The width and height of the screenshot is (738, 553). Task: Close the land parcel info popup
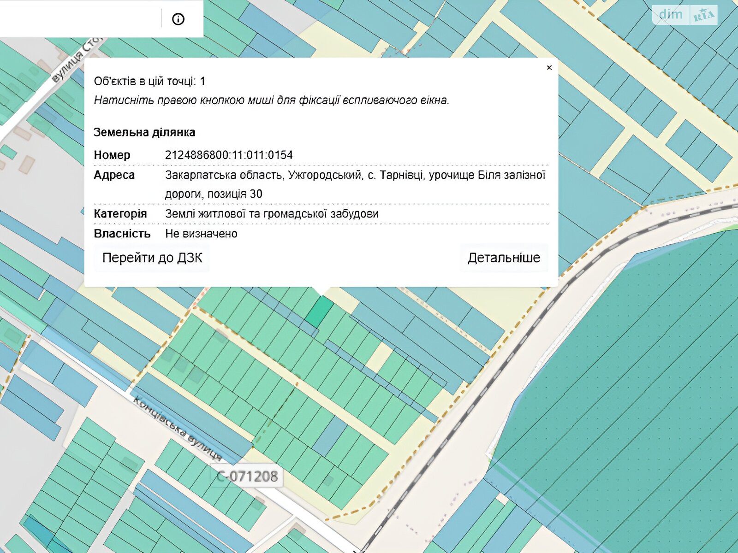[x=549, y=68]
